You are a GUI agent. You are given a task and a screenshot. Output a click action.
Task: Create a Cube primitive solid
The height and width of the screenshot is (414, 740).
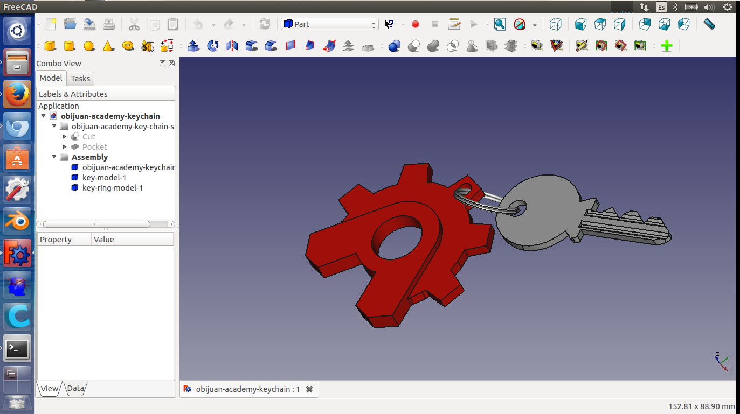[50, 46]
